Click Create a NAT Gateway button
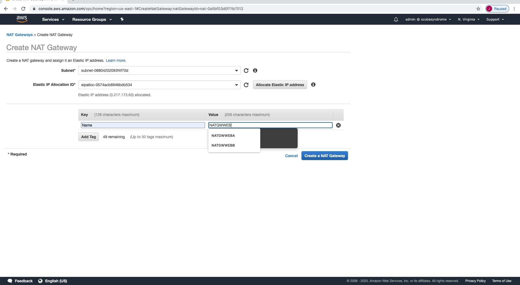Image resolution: width=520 pixels, height=285 pixels. point(324,156)
